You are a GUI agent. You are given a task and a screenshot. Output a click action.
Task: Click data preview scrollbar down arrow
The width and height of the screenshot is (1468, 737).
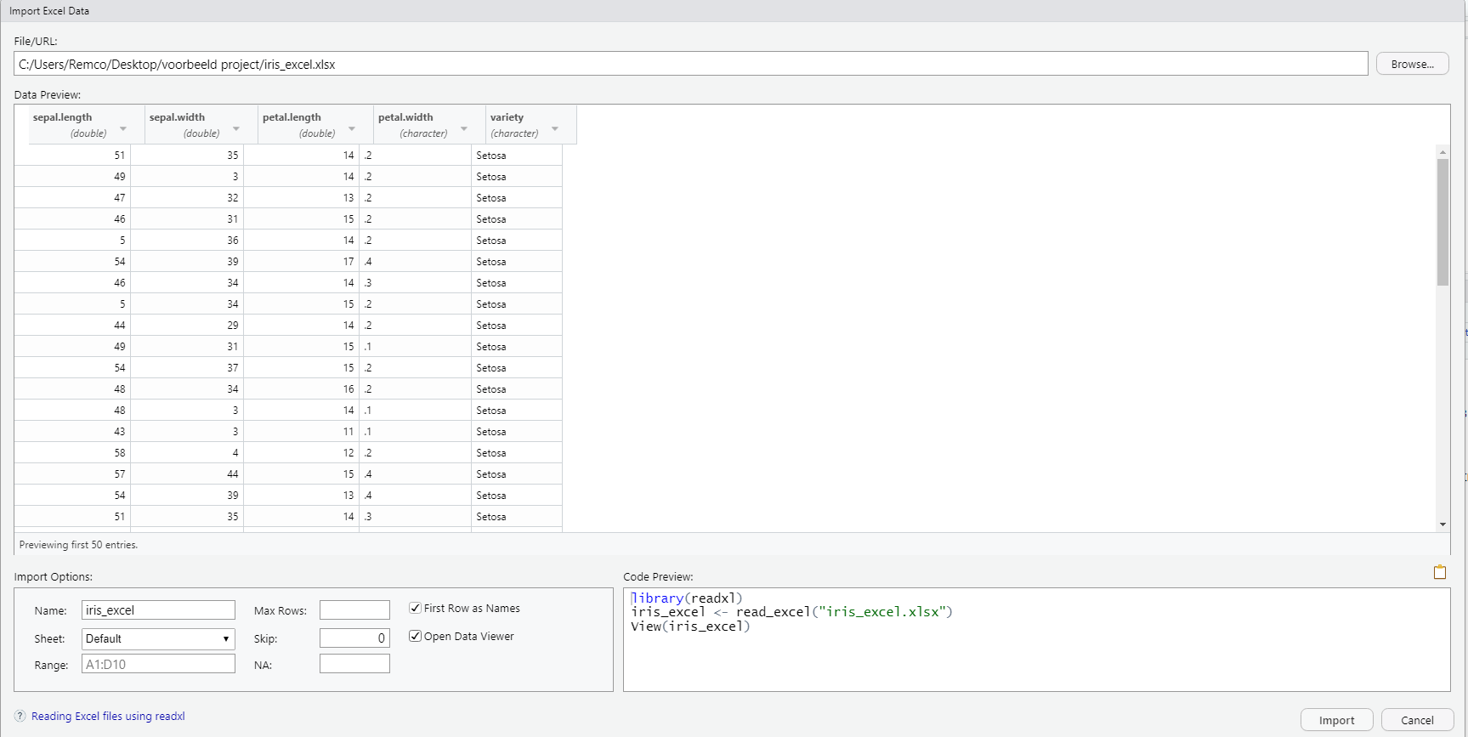coord(1442,524)
